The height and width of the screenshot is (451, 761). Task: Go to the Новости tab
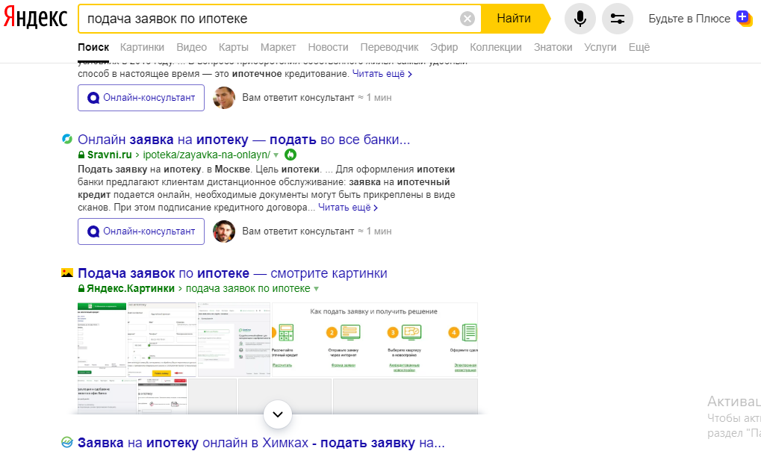click(328, 47)
